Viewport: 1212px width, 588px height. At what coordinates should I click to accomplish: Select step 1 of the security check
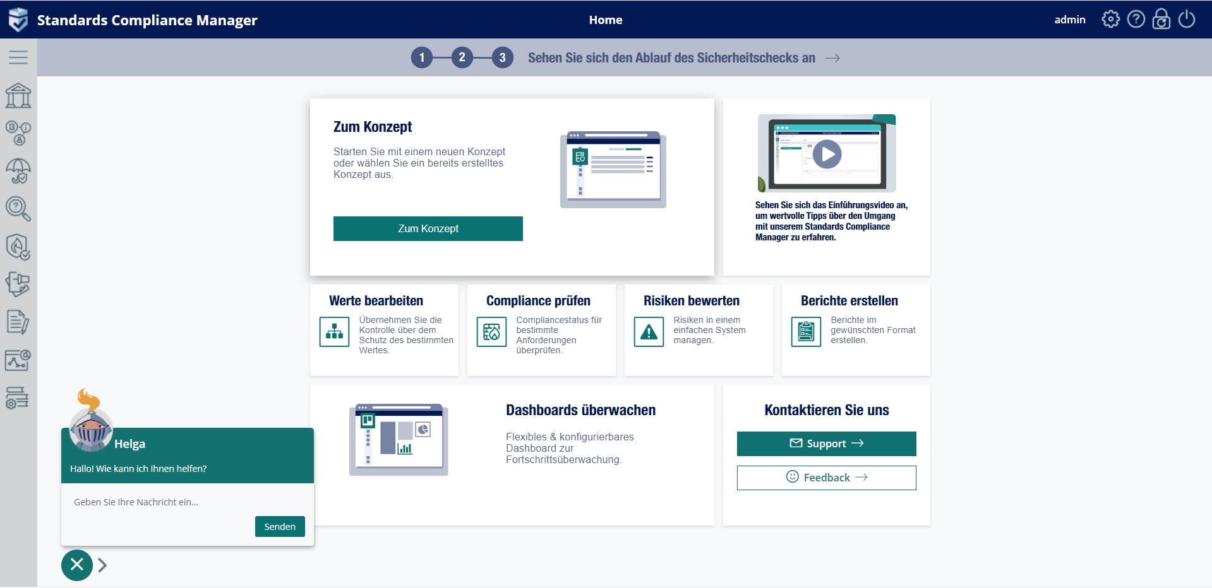pyautogui.click(x=422, y=57)
